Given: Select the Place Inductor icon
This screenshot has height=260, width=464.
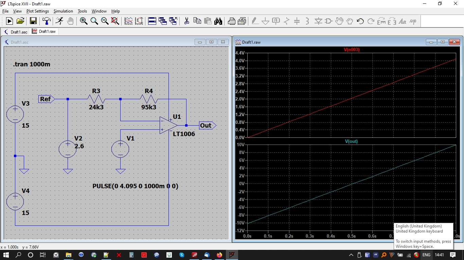Looking at the screenshot, I should (307, 21).
